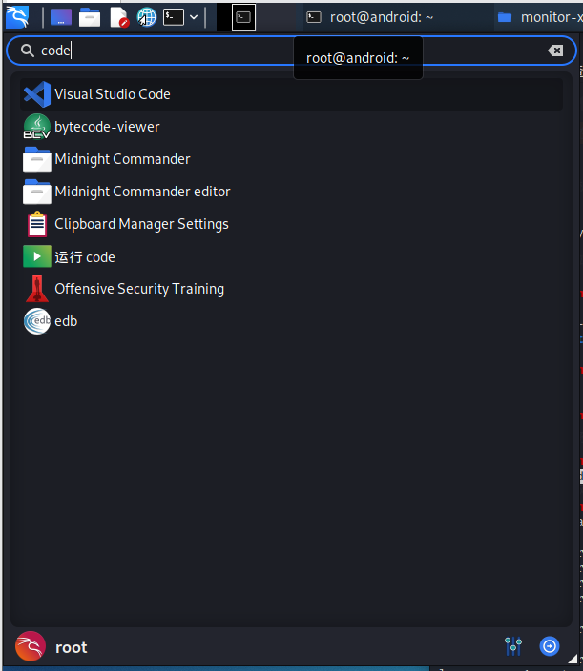Click the 'root' username label
This screenshot has height=671, width=583.
point(72,647)
